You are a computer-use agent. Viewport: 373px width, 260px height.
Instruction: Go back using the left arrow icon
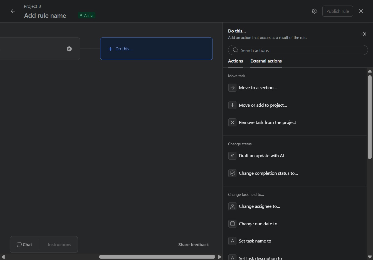pyautogui.click(x=13, y=11)
